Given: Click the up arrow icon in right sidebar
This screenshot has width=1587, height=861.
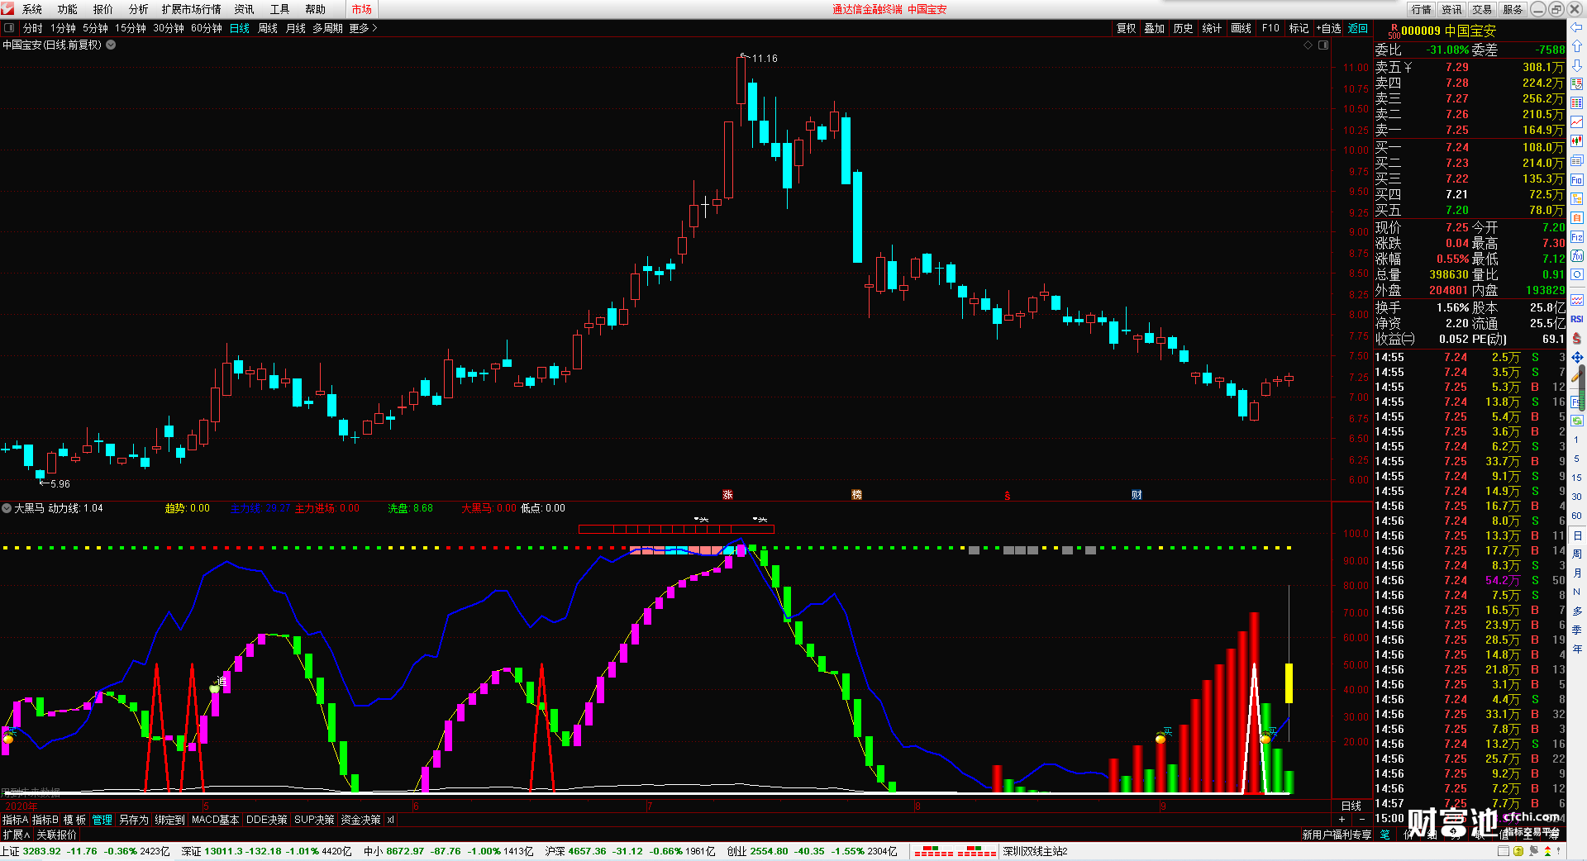Looking at the screenshot, I should click(1577, 46).
